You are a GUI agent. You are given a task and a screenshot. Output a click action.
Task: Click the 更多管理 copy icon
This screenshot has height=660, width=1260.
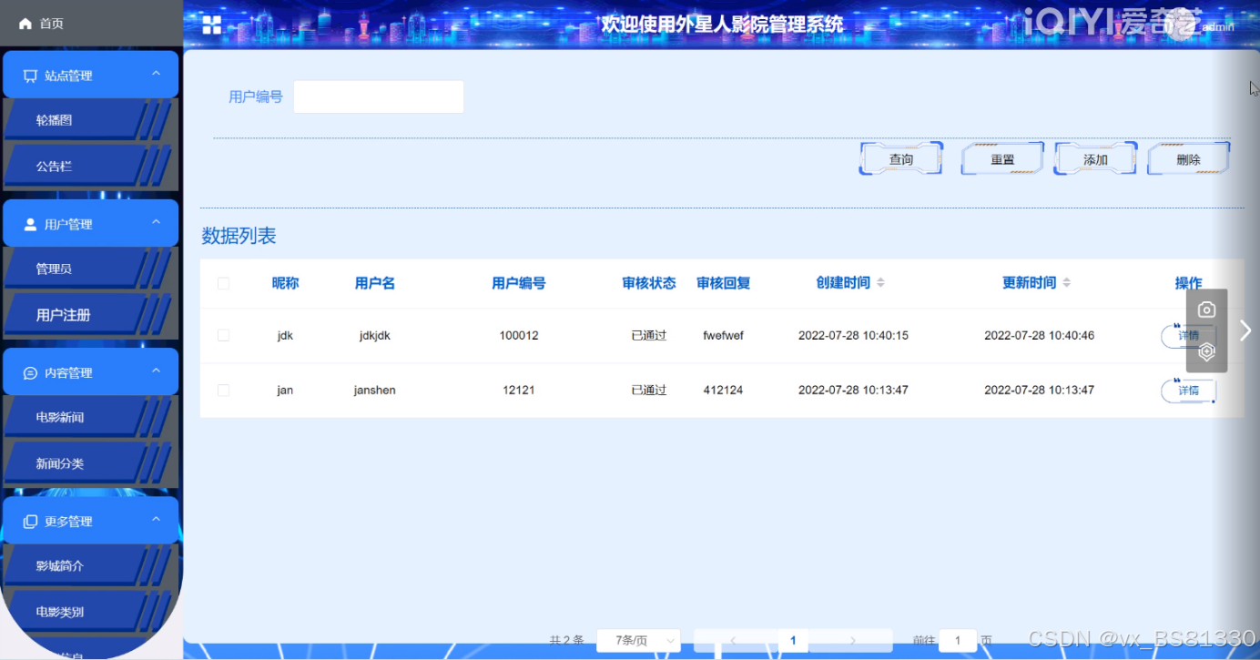[30, 522]
